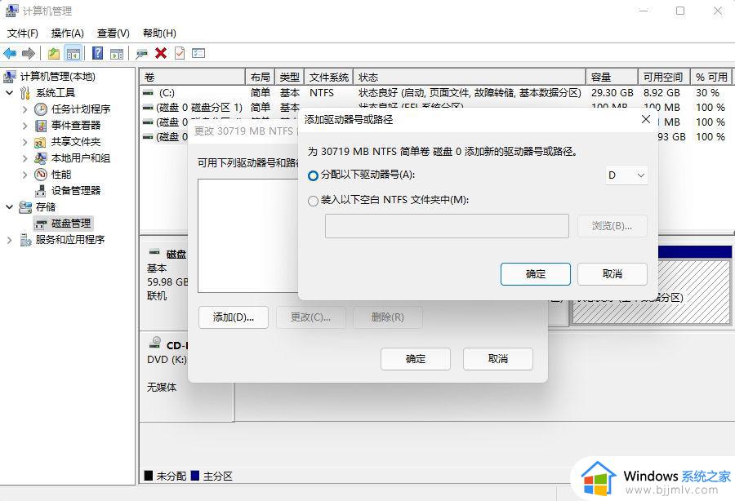This screenshot has height=501, width=735.
Task: Select 磁盘管理 in the tree
Action: (x=71, y=224)
